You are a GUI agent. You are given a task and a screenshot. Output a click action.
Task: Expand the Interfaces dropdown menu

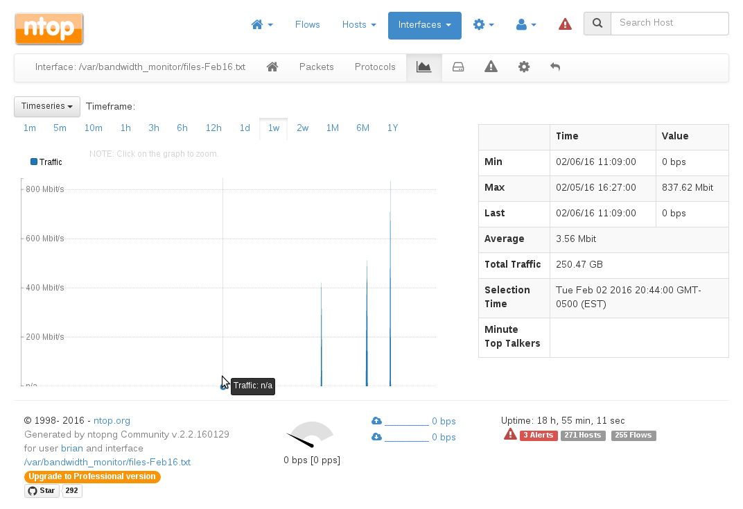click(x=424, y=25)
